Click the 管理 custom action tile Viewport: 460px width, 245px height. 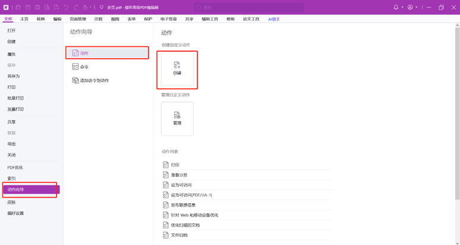(x=177, y=119)
